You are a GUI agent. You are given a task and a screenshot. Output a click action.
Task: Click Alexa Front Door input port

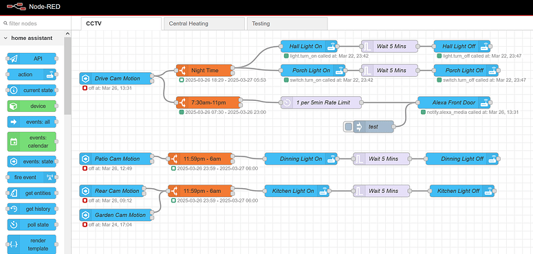(417, 102)
